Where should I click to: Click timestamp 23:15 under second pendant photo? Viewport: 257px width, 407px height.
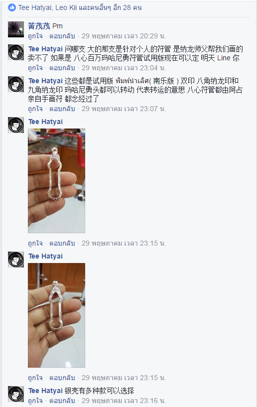[x=124, y=378]
